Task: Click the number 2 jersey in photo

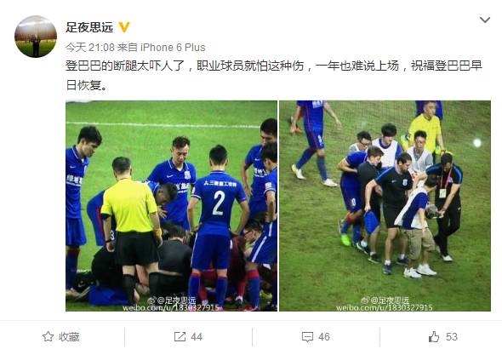Action: click(x=219, y=203)
